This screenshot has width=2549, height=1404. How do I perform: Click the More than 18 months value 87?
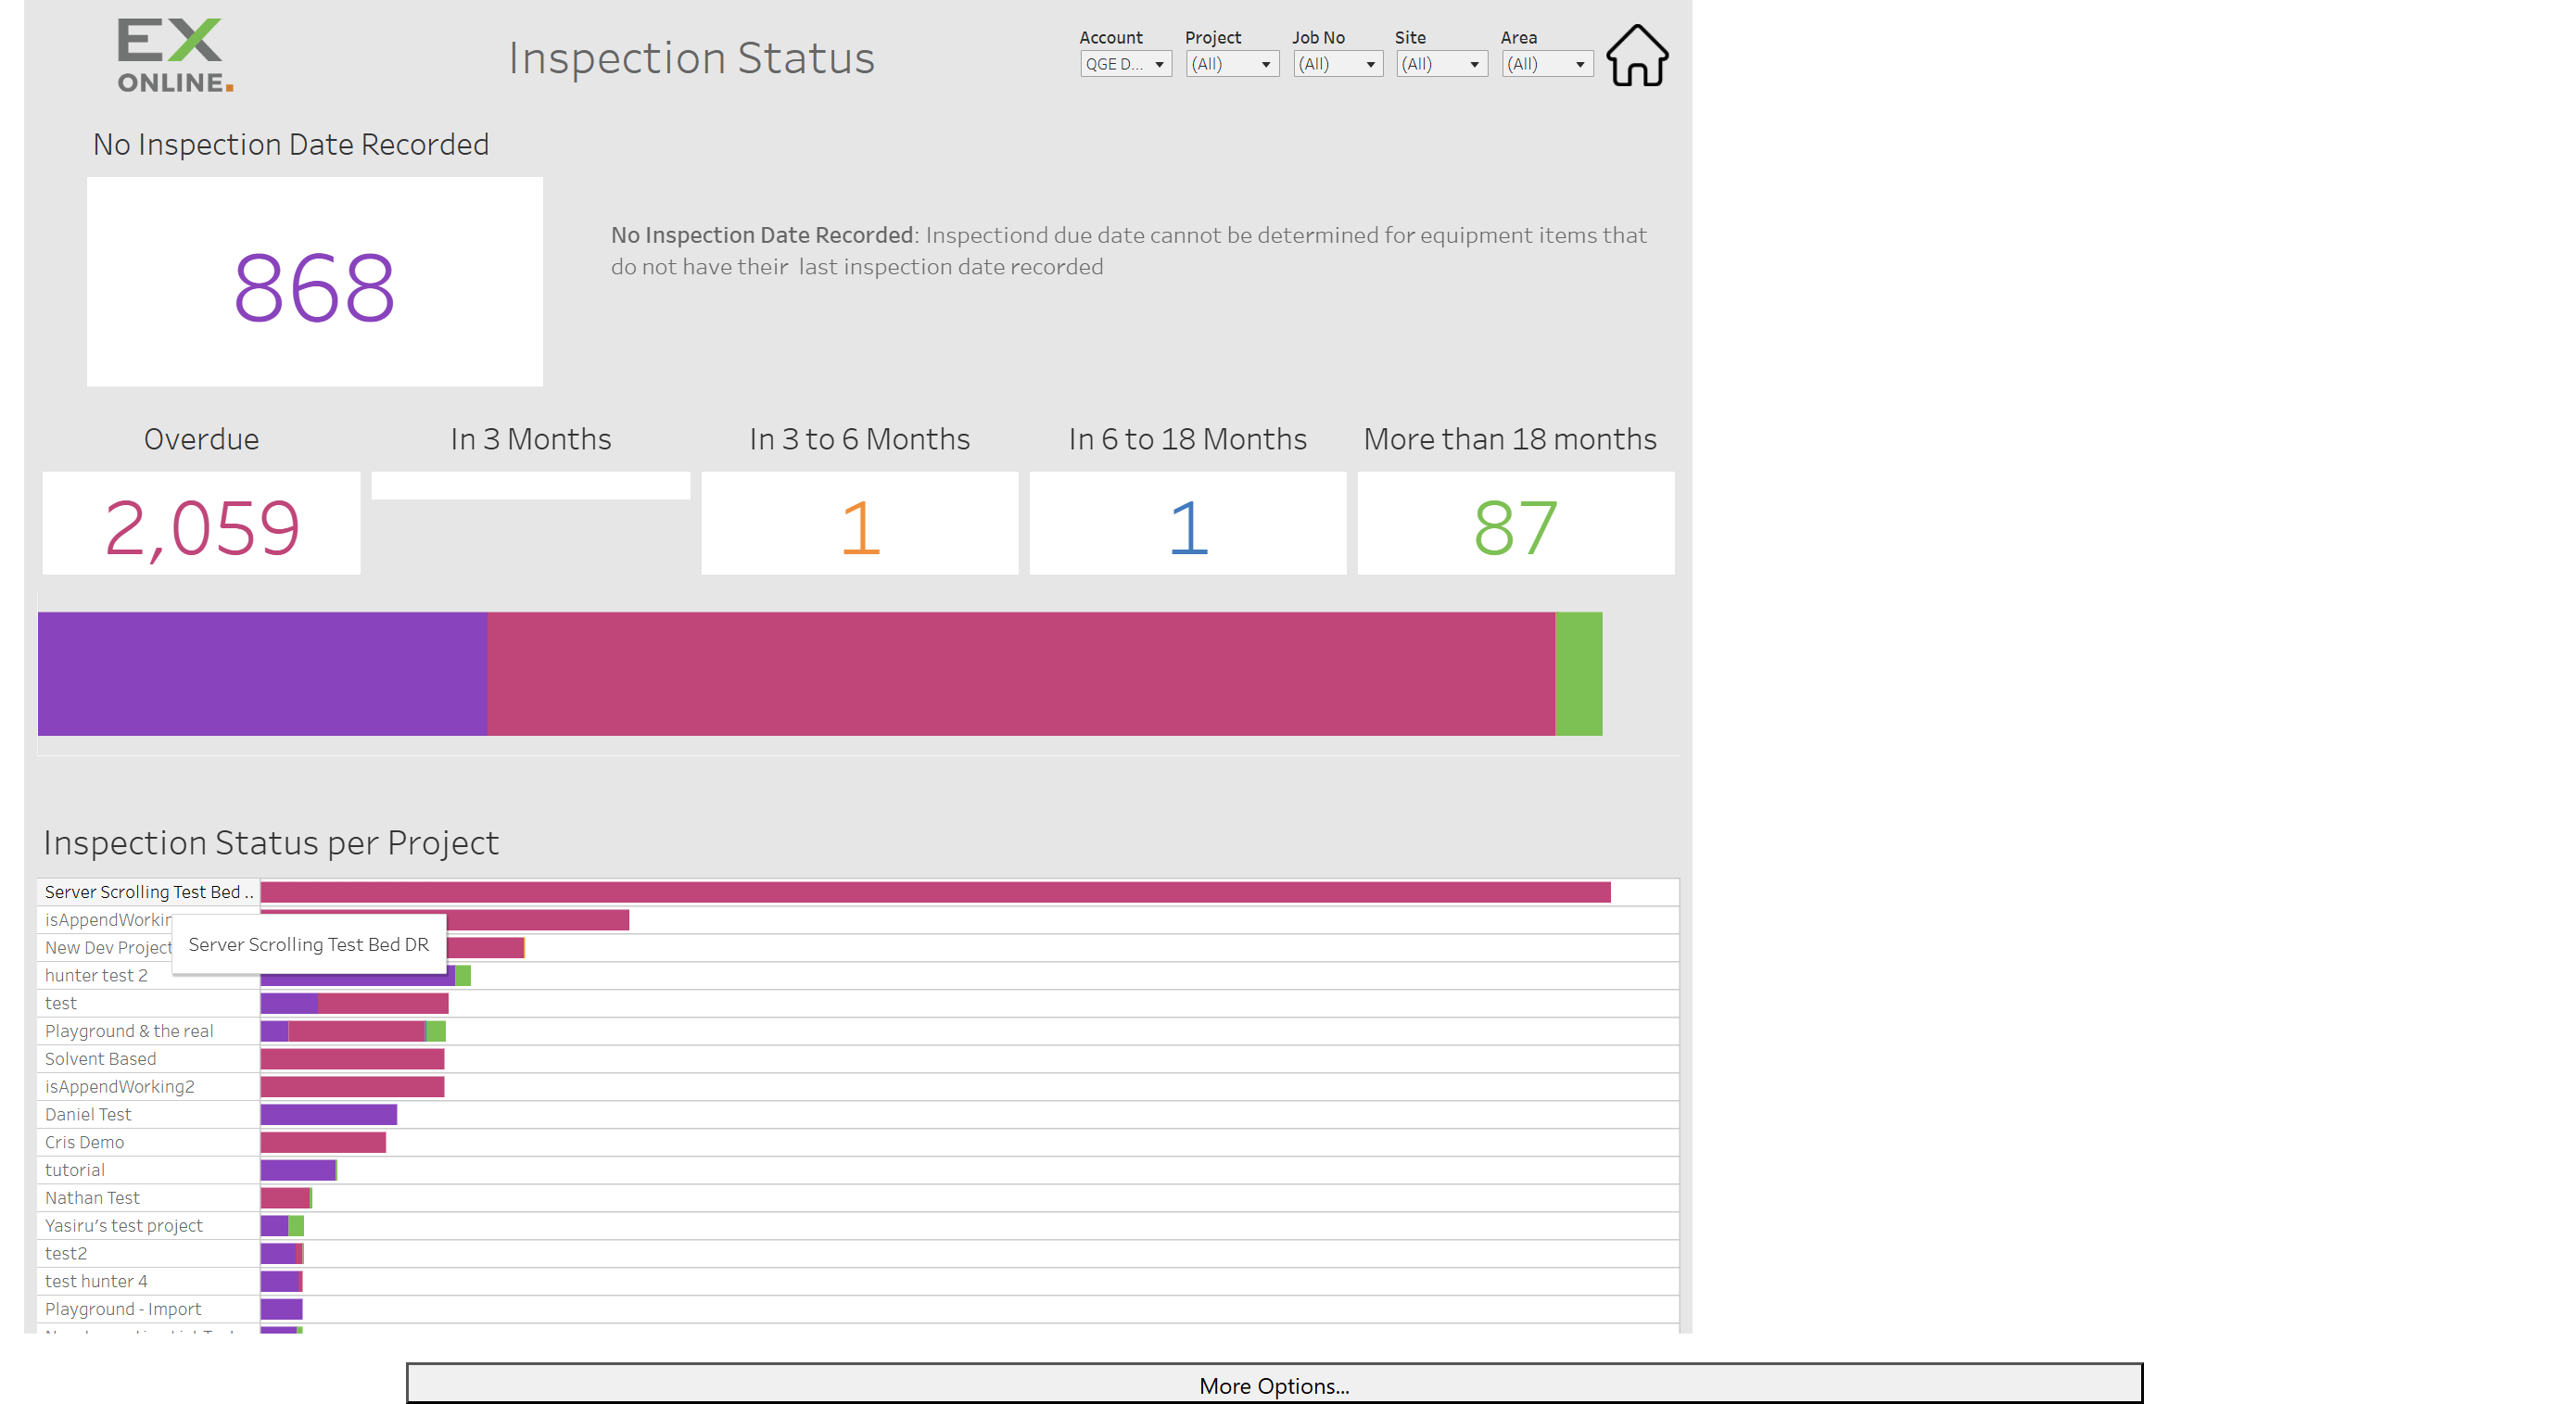click(1515, 527)
